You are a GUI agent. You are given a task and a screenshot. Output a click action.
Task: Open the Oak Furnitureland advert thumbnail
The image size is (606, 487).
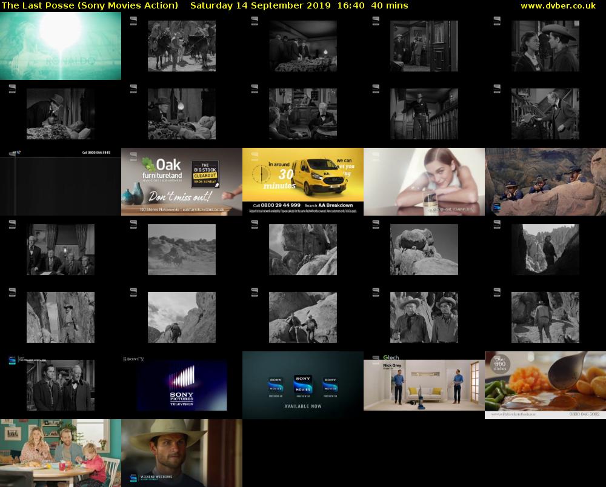(182, 182)
